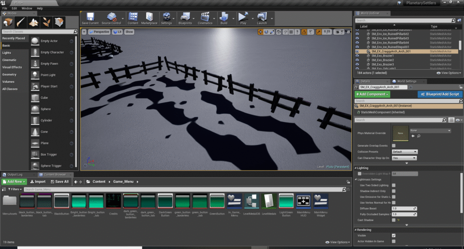Select the Point Light actor icon
The height and width of the screenshot is (249, 464).
click(35, 75)
